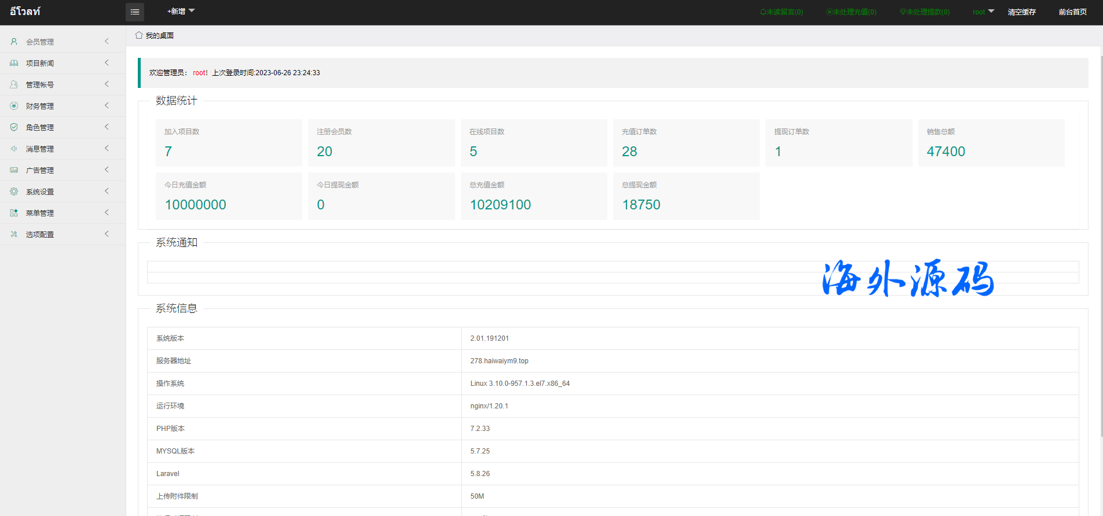This screenshot has height=516, width=1103.
Task: Expand the 管理帐号 menu chevron
Action: pos(107,84)
